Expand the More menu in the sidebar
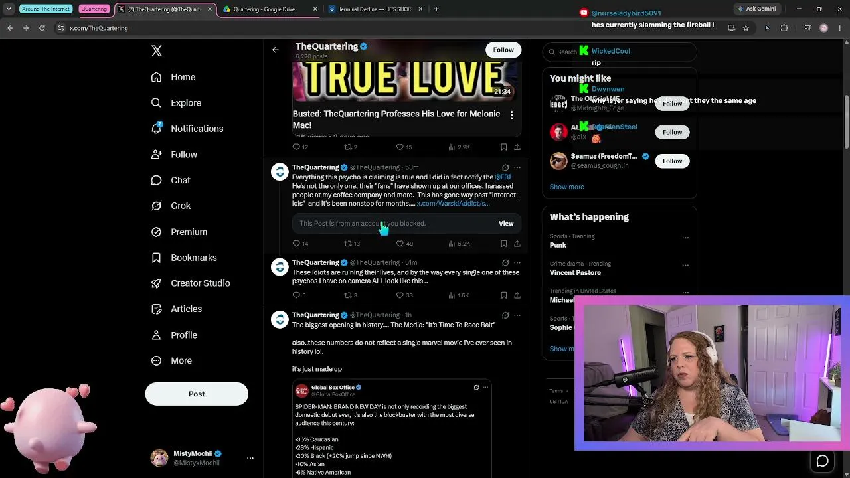The image size is (850, 478). pos(171,361)
